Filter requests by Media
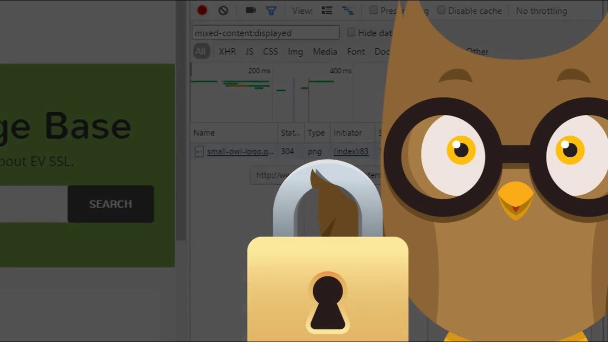 pos(325,52)
